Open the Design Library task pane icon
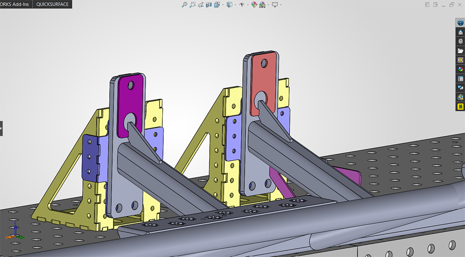Image resolution: width=465 pixels, height=257 pixels. [460, 41]
